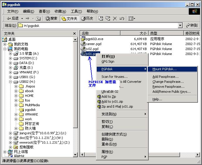Click Scan for Viruses... context entry

pos(122,77)
